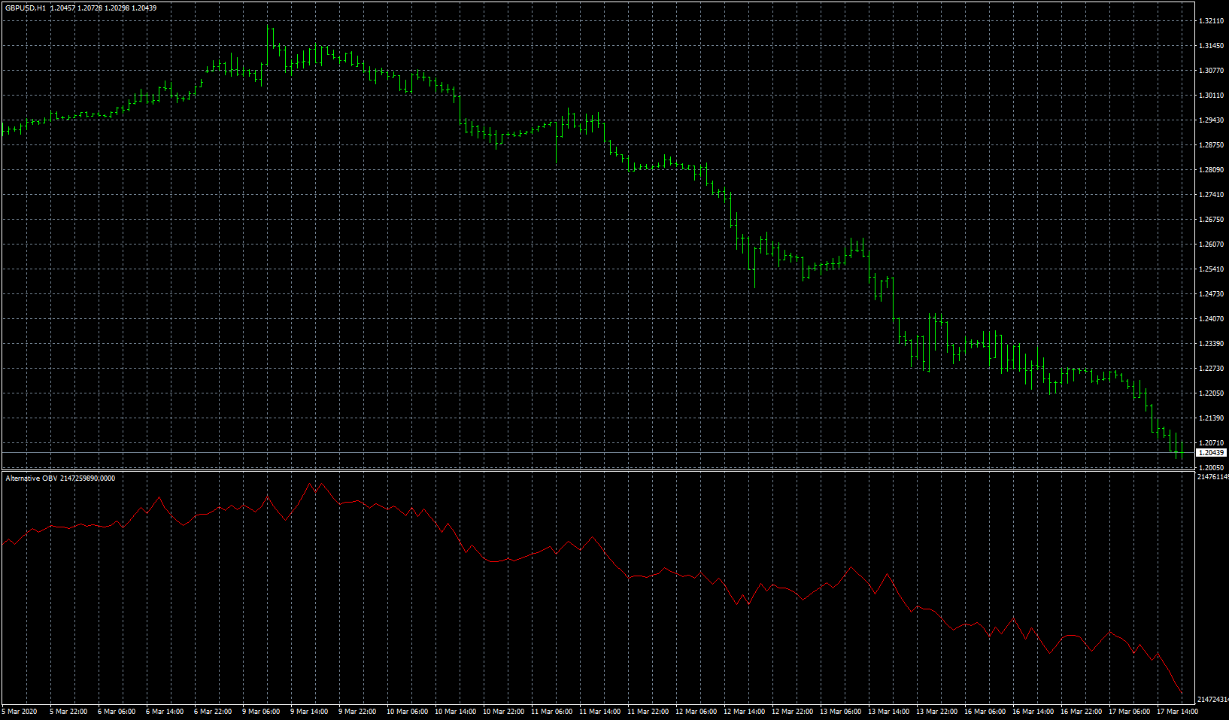The image size is (1229, 720).
Task: Click price axis label 1.30110
Action: click(x=1210, y=96)
